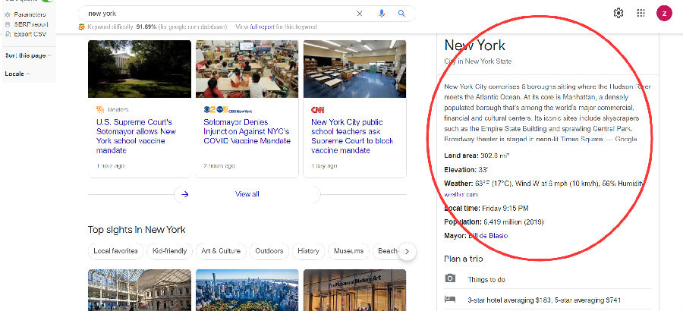Open SEOquake Parameters settings
This screenshot has width=683, height=311.
[30, 15]
